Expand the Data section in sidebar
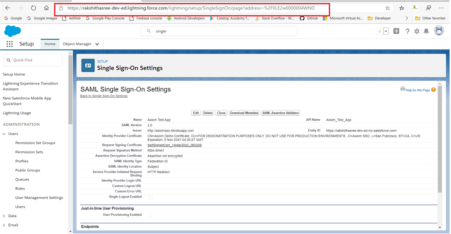Screen dimensions: 451x234 point(4,216)
